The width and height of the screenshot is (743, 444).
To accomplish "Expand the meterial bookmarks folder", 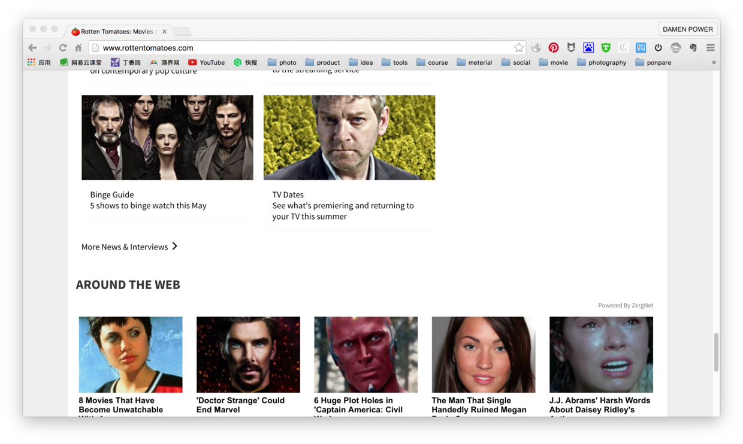I will pyautogui.click(x=475, y=62).
